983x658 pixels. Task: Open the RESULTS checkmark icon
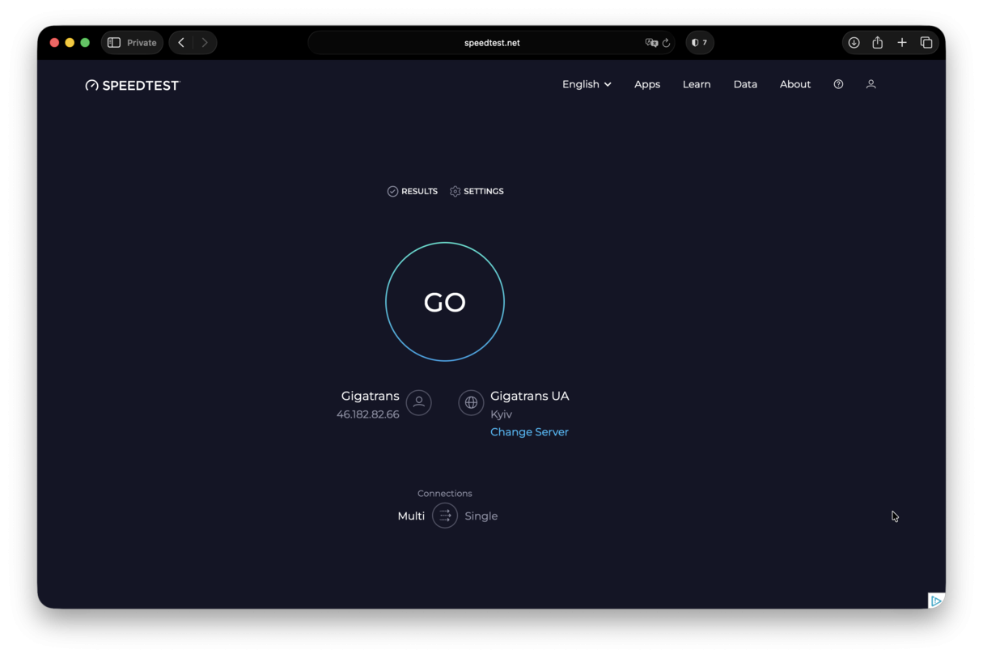[392, 191]
